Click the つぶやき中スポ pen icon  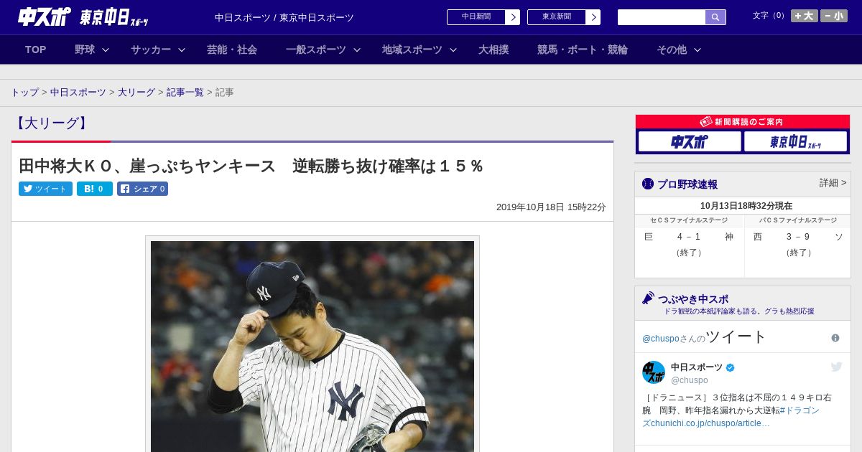[648, 298]
